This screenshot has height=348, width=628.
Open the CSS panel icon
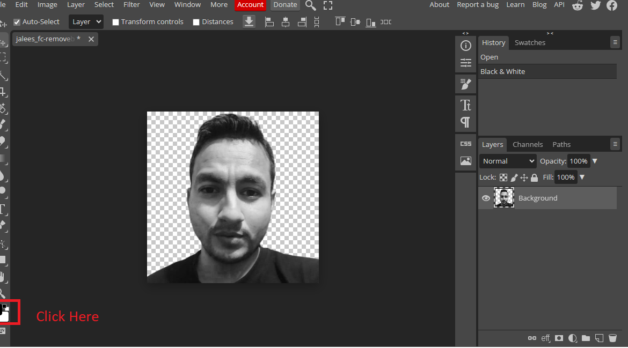click(x=465, y=144)
